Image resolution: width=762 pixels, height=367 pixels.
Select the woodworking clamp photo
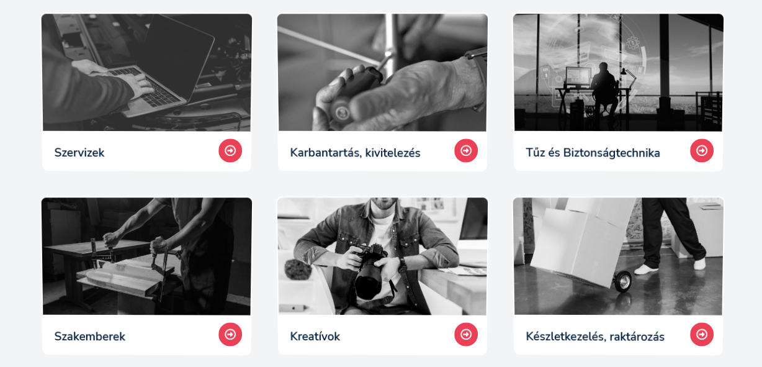click(x=146, y=256)
